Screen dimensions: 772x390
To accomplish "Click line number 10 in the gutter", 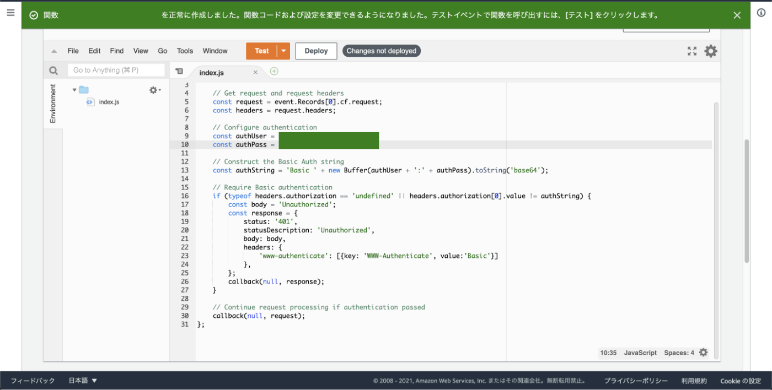I will [x=185, y=144].
